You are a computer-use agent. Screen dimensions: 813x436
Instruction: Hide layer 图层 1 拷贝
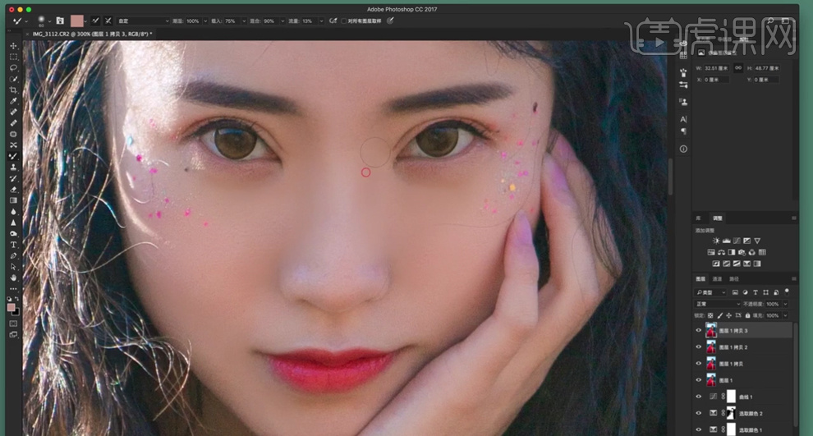pos(698,364)
